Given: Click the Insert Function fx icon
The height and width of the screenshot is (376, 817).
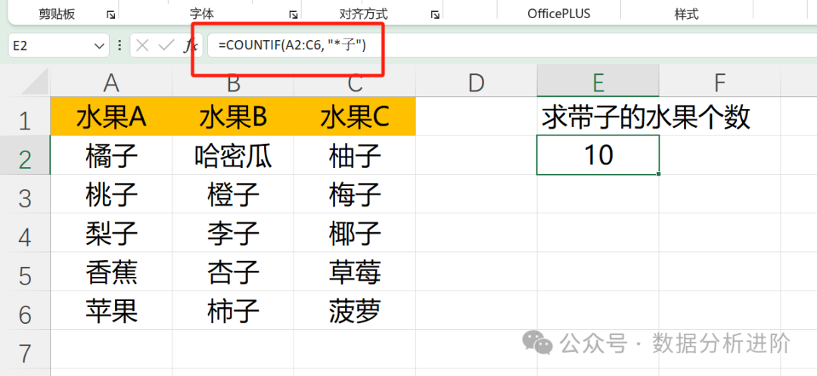Looking at the screenshot, I should tap(189, 46).
